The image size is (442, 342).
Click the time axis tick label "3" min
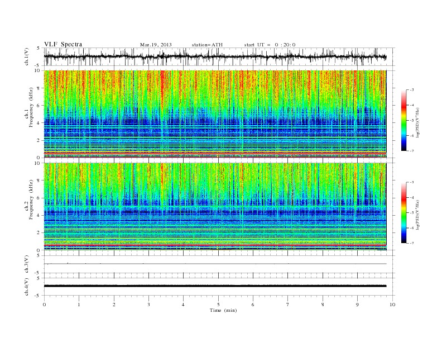(x=148, y=305)
